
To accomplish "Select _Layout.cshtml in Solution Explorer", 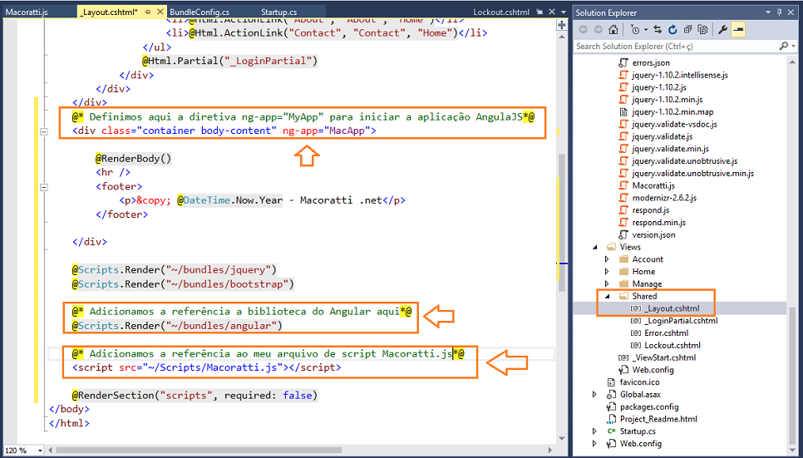I will pyautogui.click(x=672, y=308).
